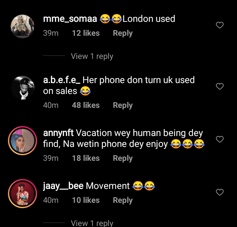The width and height of the screenshot is (237, 227).
Task: Like mme_somaa's comment with the heart icon
Action: pos(219,25)
